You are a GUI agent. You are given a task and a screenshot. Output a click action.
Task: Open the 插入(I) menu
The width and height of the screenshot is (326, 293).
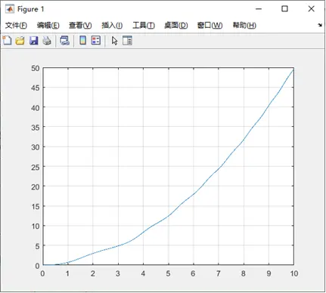112,25
